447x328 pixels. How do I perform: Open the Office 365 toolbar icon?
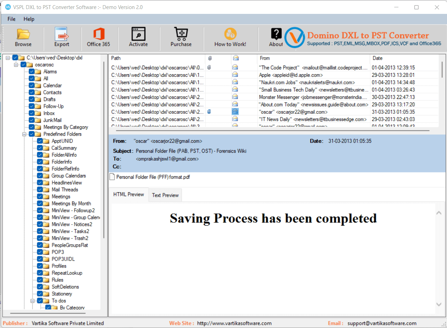tap(99, 34)
